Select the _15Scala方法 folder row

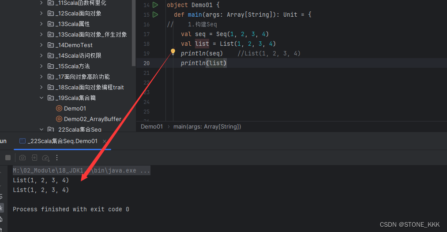coord(66,66)
